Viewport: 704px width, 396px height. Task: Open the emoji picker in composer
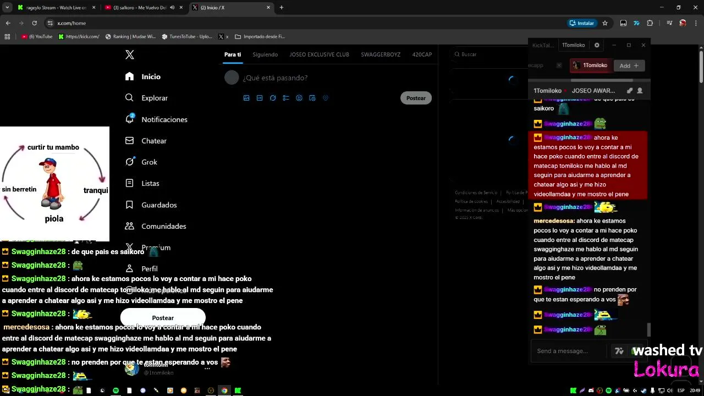(x=299, y=98)
